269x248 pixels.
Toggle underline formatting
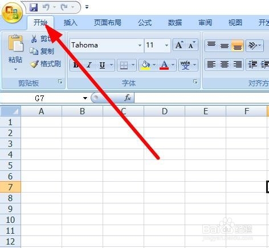tap(102, 65)
